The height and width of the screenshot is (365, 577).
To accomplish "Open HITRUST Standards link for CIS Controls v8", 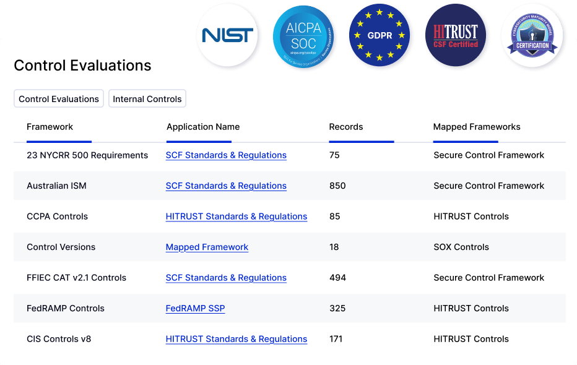I will [x=236, y=339].
